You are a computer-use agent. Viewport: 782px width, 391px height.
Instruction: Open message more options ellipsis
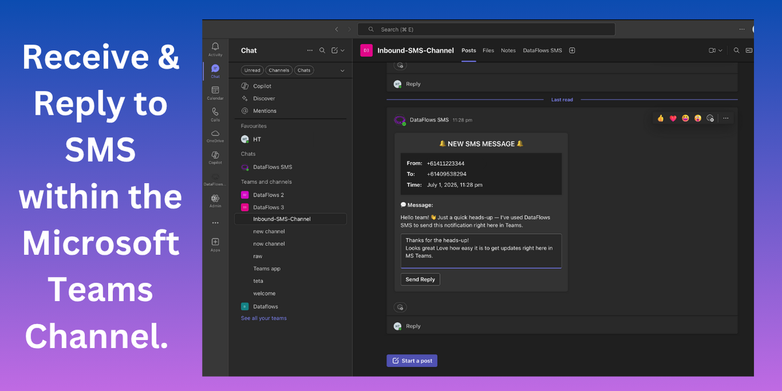(726, 118)
